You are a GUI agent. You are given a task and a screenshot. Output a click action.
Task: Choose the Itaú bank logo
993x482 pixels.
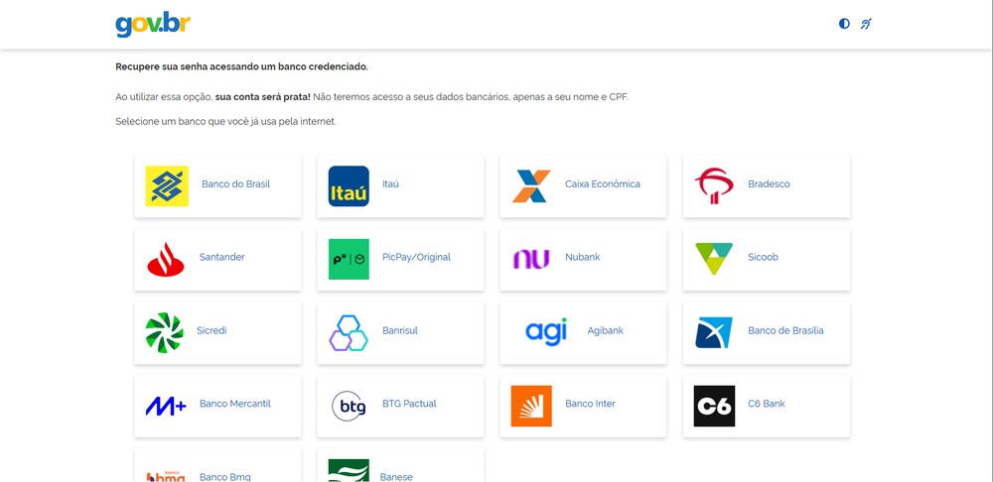pyautogui.click(x=349, y=186)
